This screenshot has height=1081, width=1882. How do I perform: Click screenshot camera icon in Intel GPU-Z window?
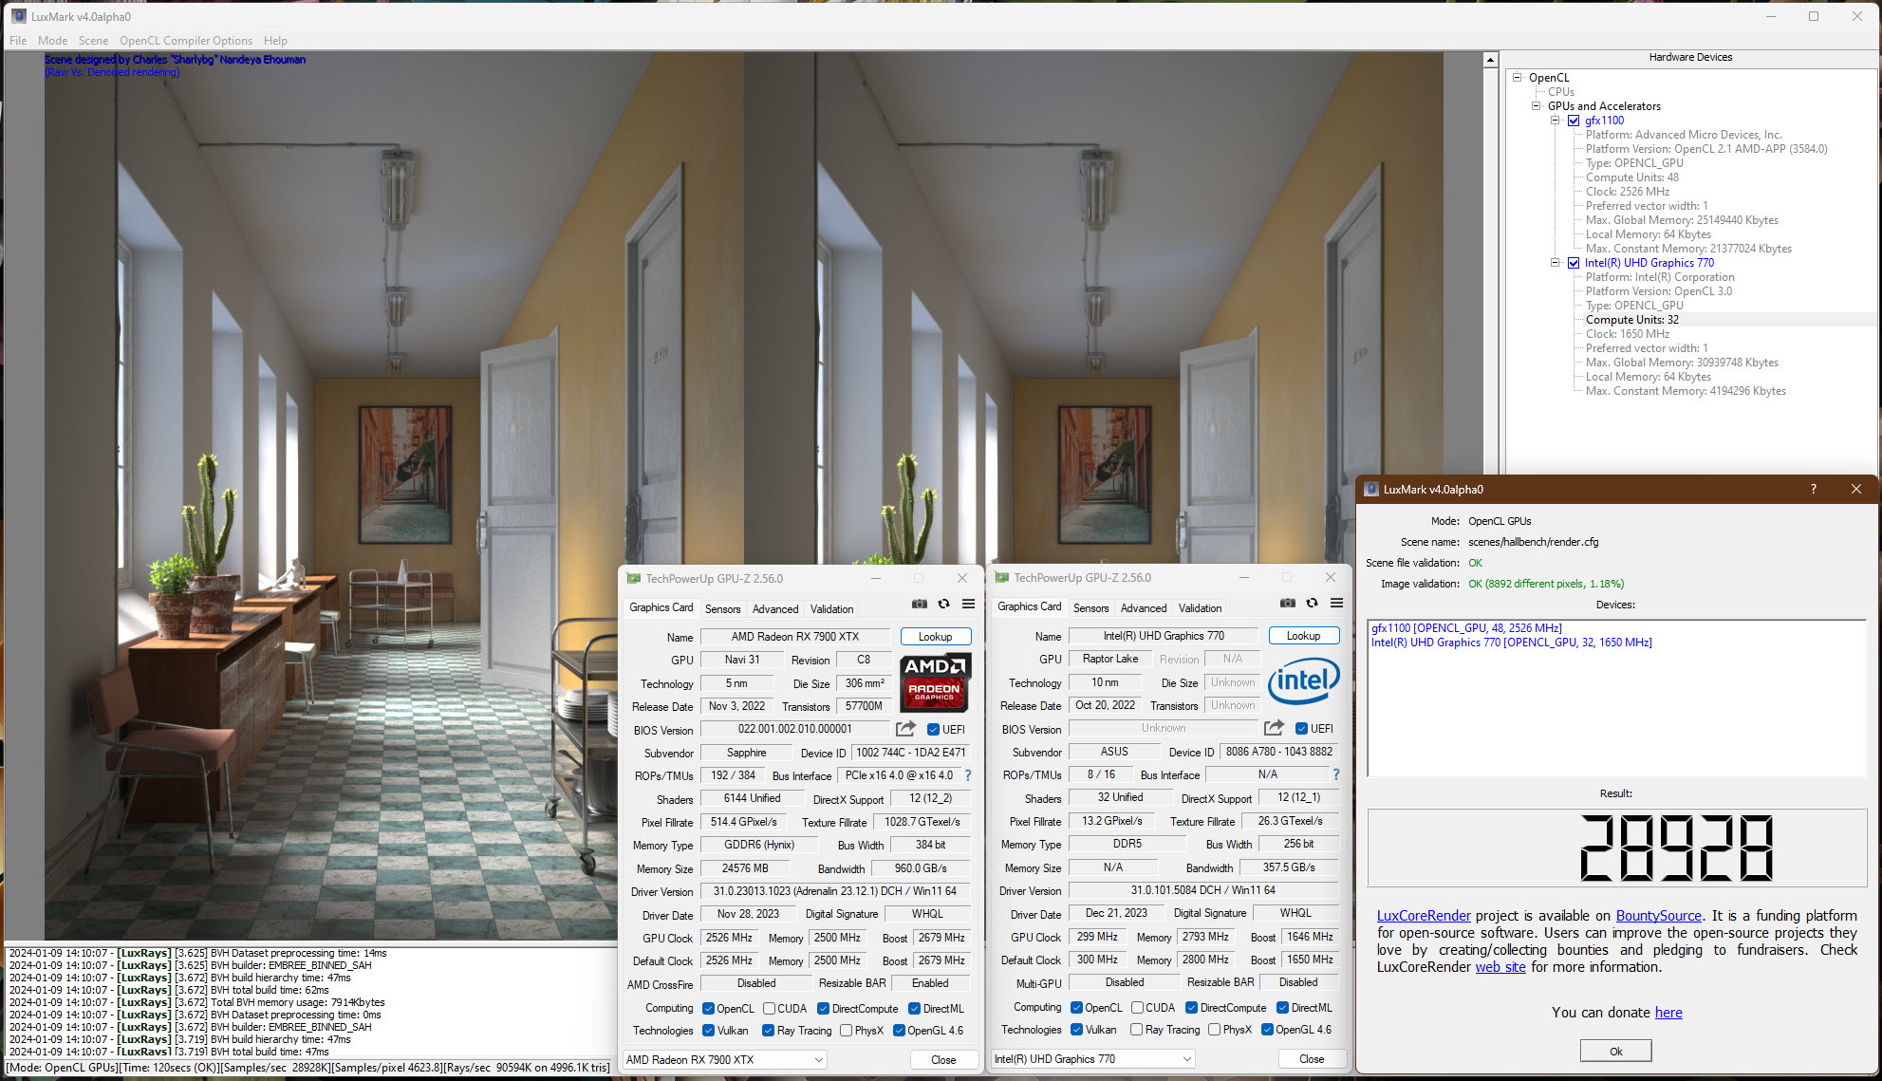click(x=1287, y=603)
